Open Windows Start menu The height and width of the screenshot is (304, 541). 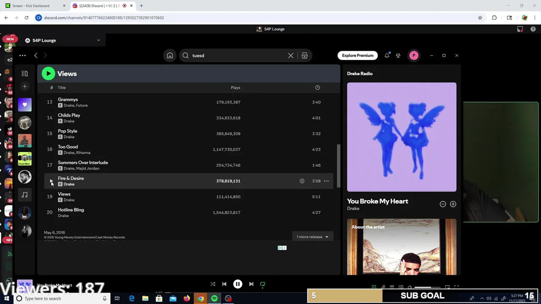6,299
